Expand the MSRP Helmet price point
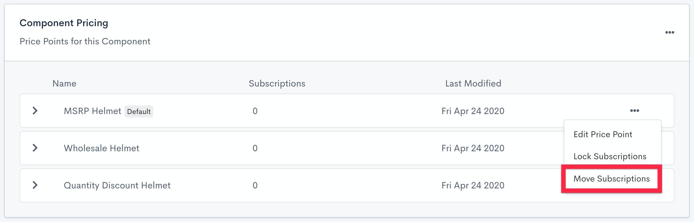This screenshot has width=694, height=222. 35,111
